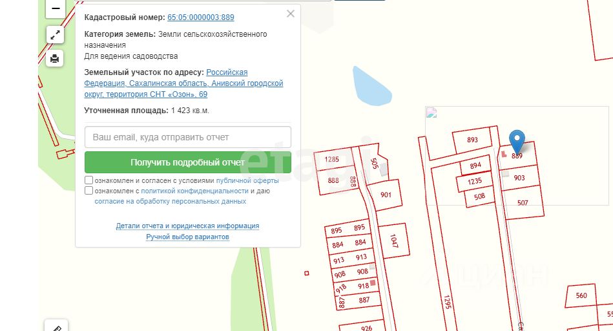Click the broken image icon on map

(431, 112)
